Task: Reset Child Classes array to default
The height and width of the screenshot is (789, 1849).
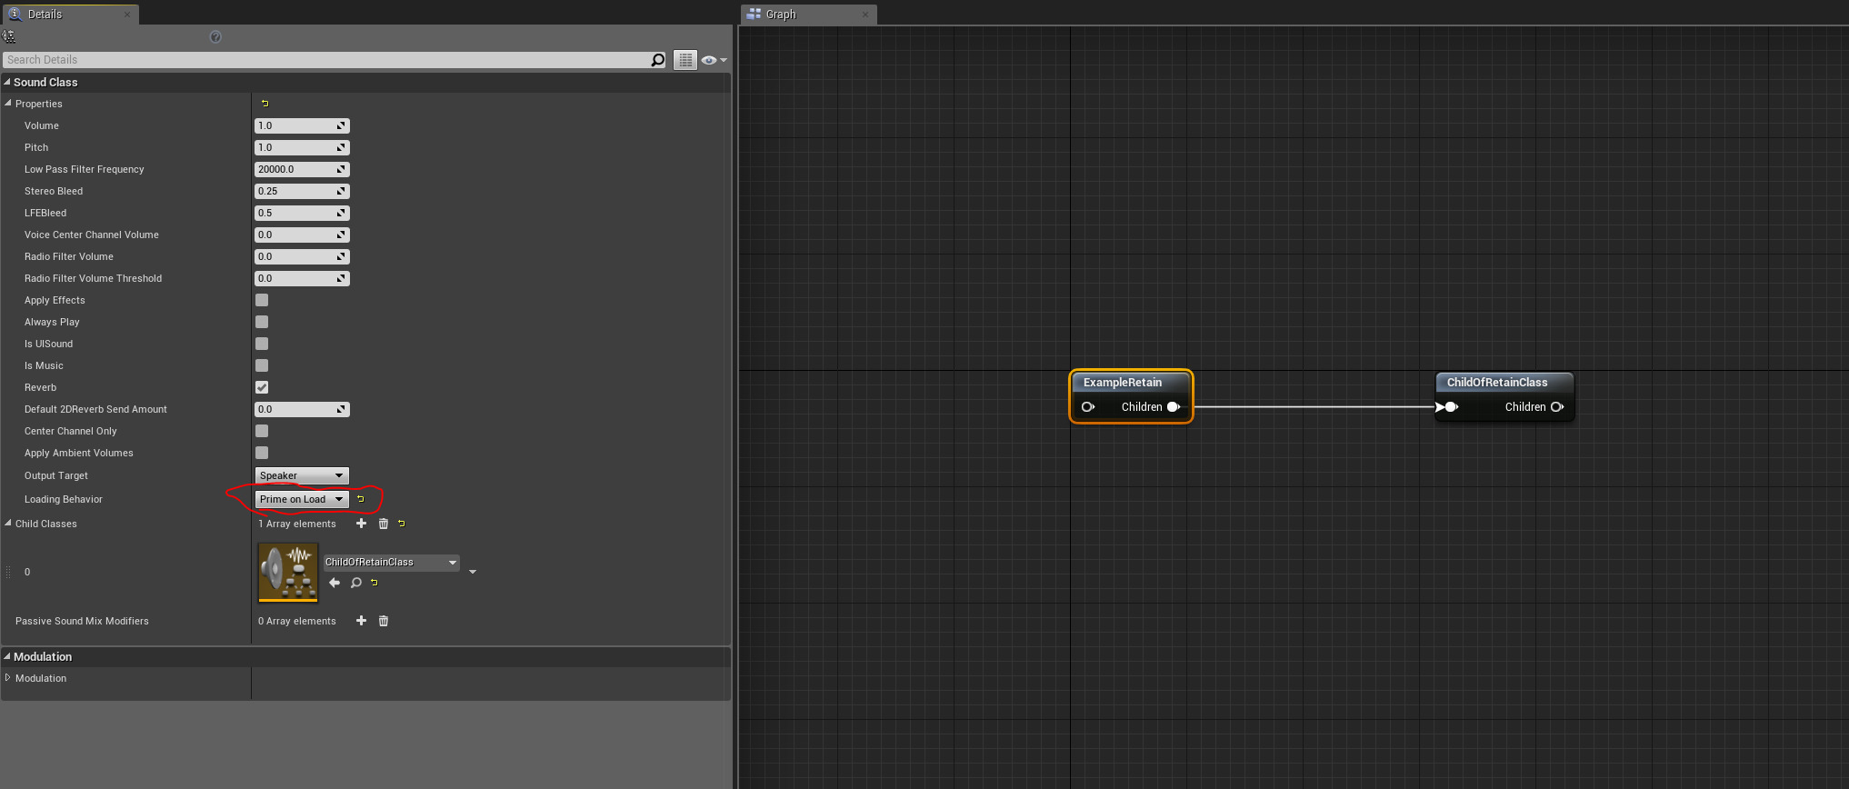Action: 402,524
